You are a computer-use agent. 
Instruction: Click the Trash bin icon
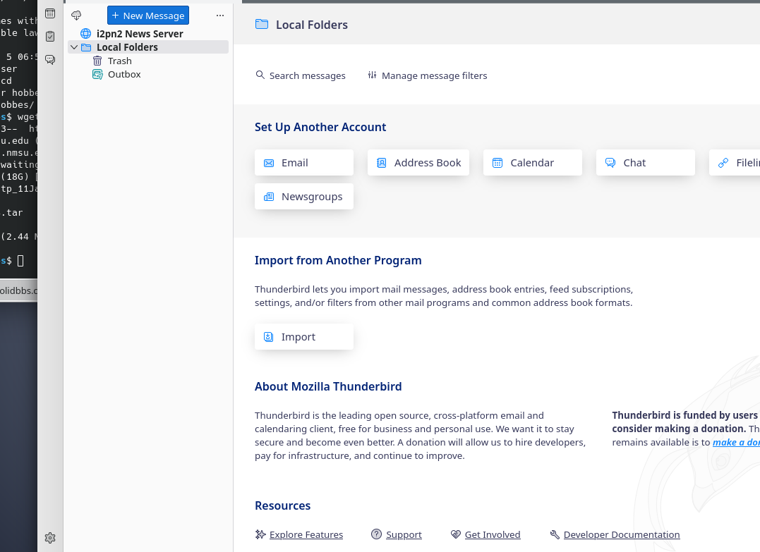97,61
